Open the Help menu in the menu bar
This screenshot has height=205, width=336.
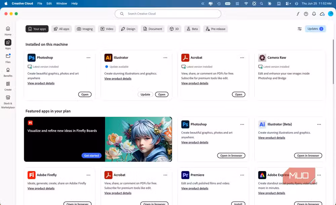(x=74, y=3)
